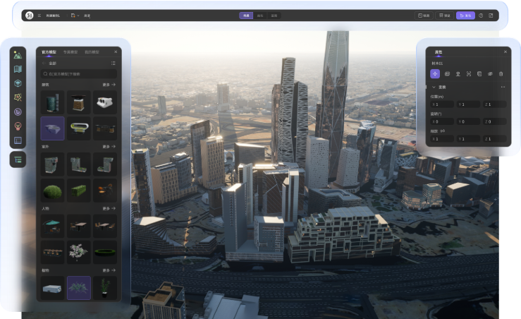The height and width of the screenshot is (319, 521).
Task: Toggle object visibility with the eye icon
Action: tap(490, 73)
